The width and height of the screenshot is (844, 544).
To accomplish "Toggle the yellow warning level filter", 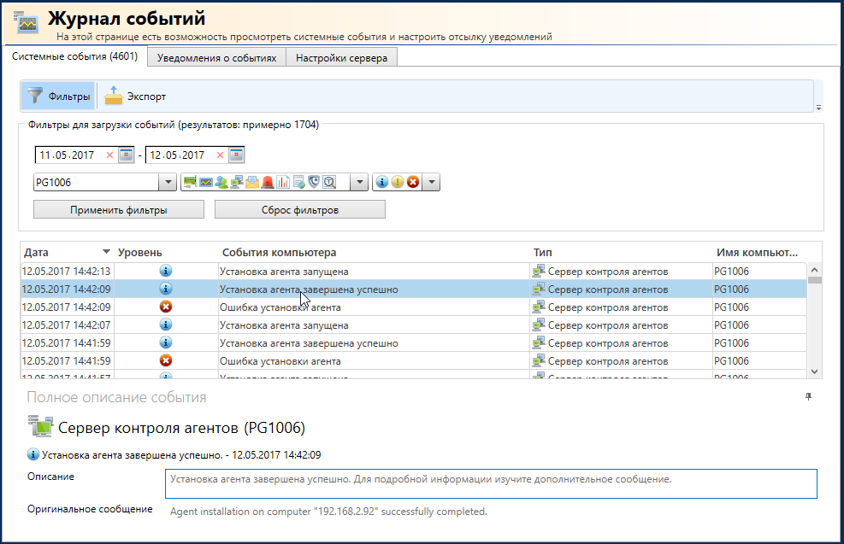I will pyautogui.click(x=398, y=182).
